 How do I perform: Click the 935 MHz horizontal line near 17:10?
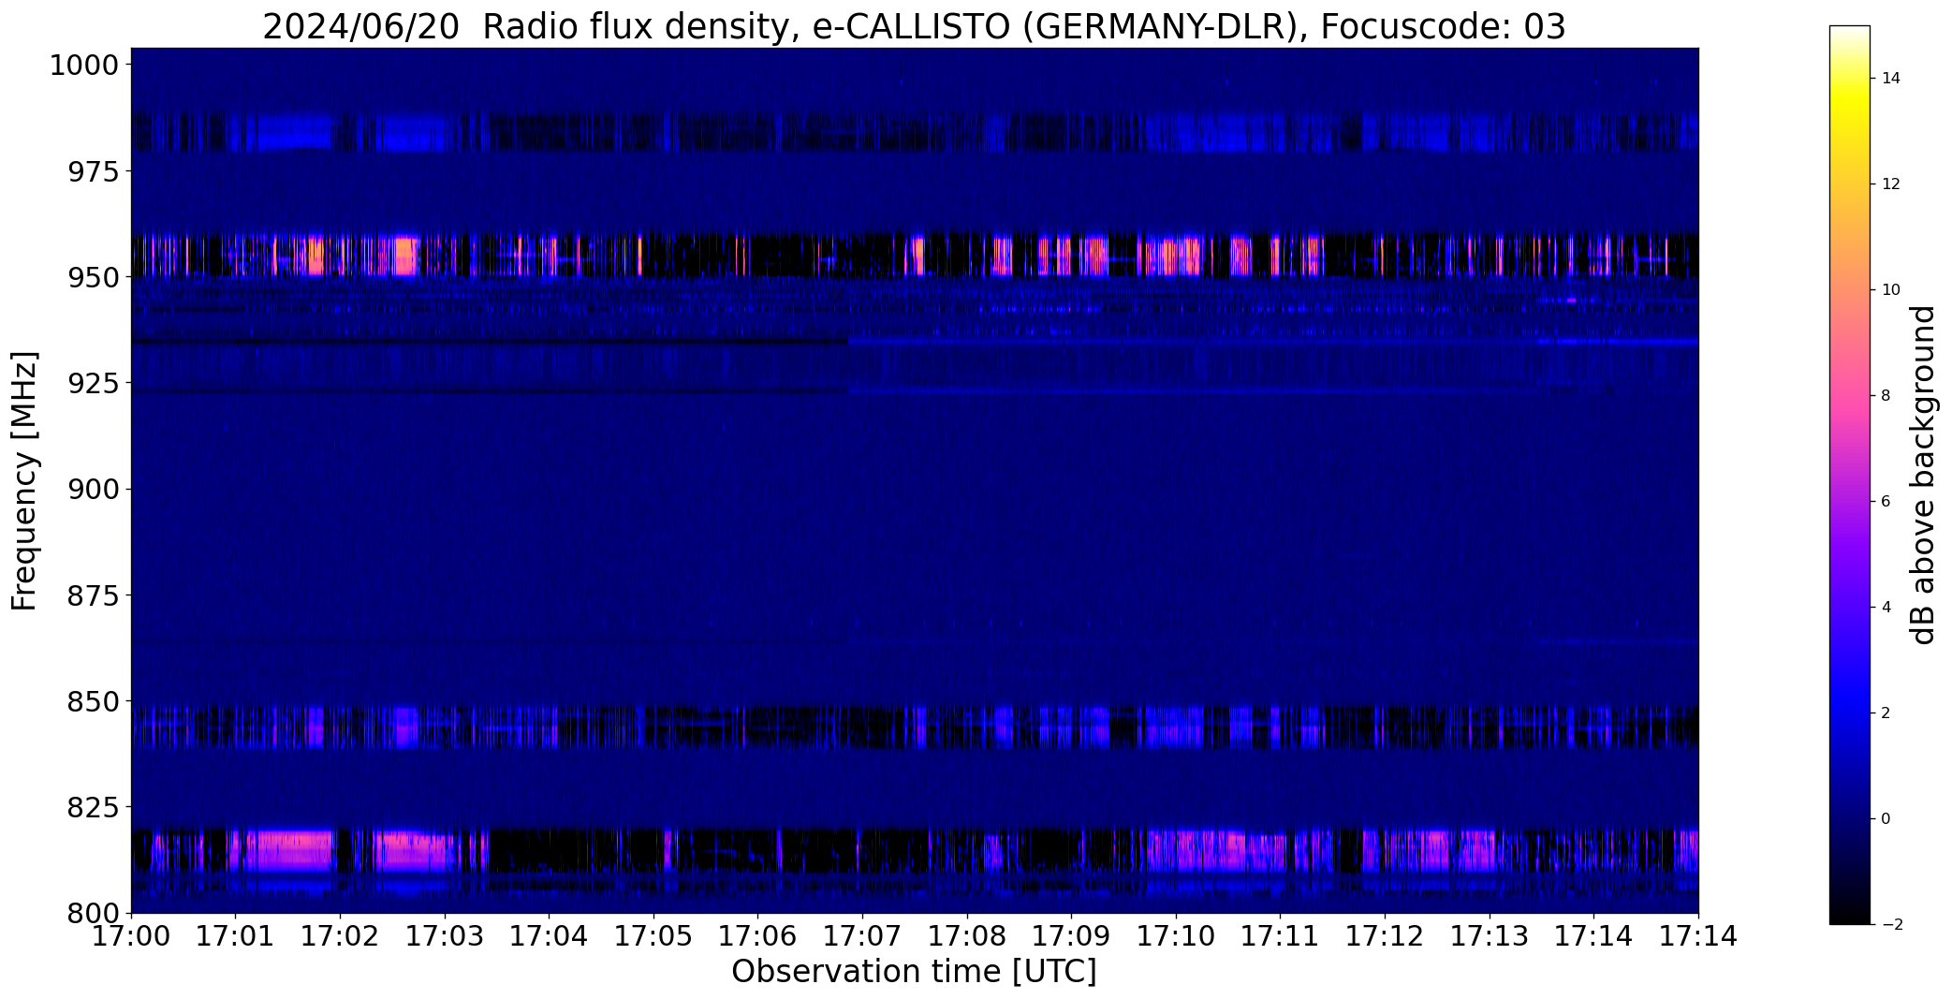tap(1176, 342)
